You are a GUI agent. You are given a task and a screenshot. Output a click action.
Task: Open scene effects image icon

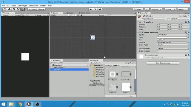point(81,15)
